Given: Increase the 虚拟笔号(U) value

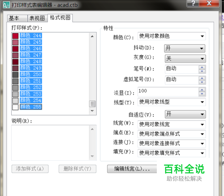Looking at the screenshot, I should 202,78.
